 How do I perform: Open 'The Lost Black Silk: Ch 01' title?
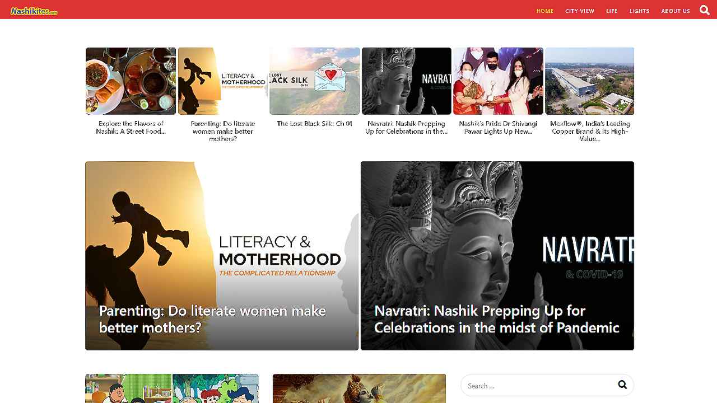point(315,124)
